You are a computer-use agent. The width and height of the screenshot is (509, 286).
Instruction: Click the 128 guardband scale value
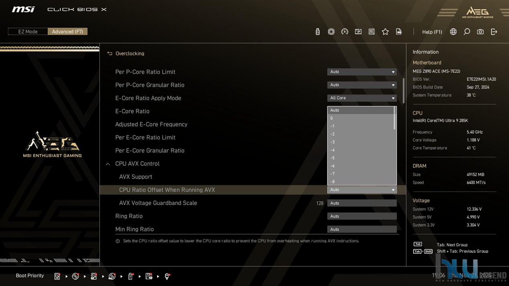319,203
